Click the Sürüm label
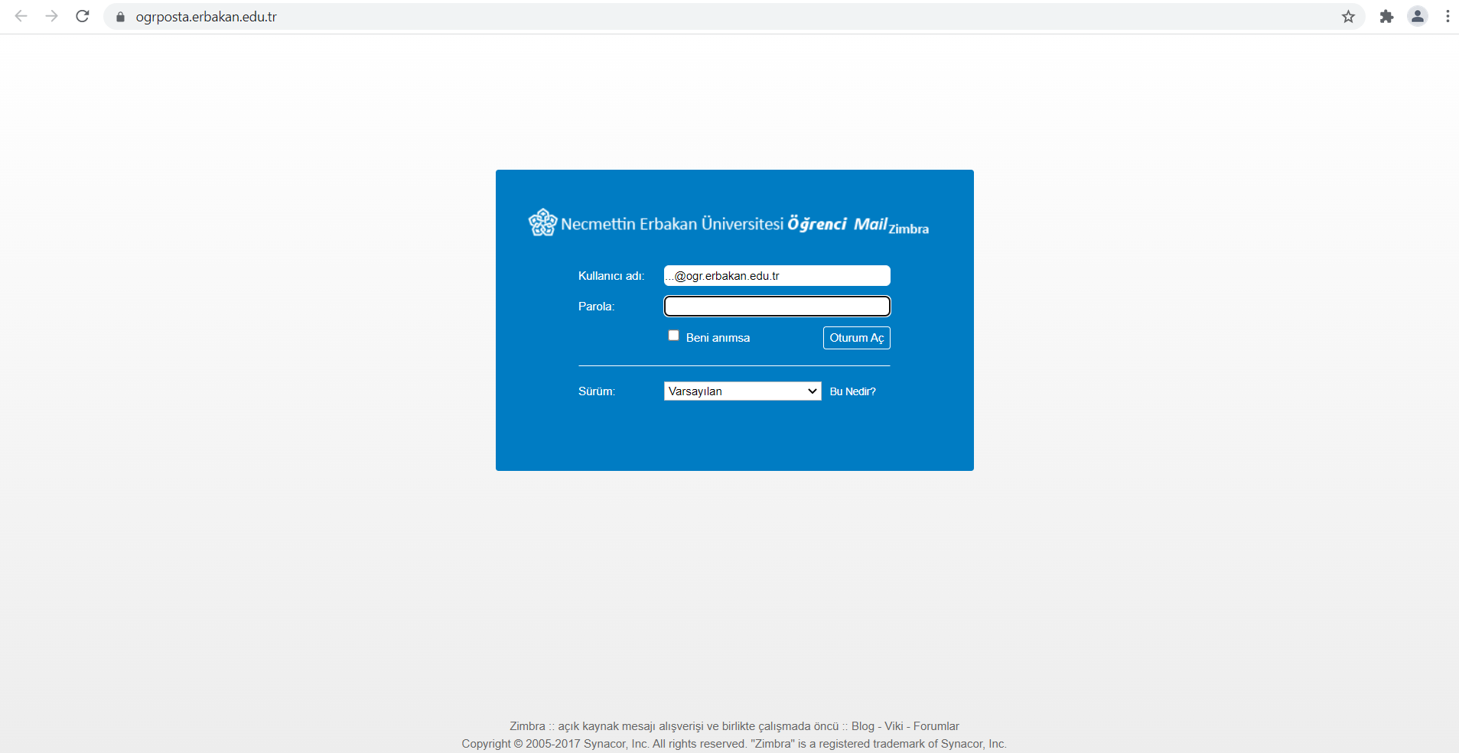Screen dimensions: 1459x753 point(597,391)
